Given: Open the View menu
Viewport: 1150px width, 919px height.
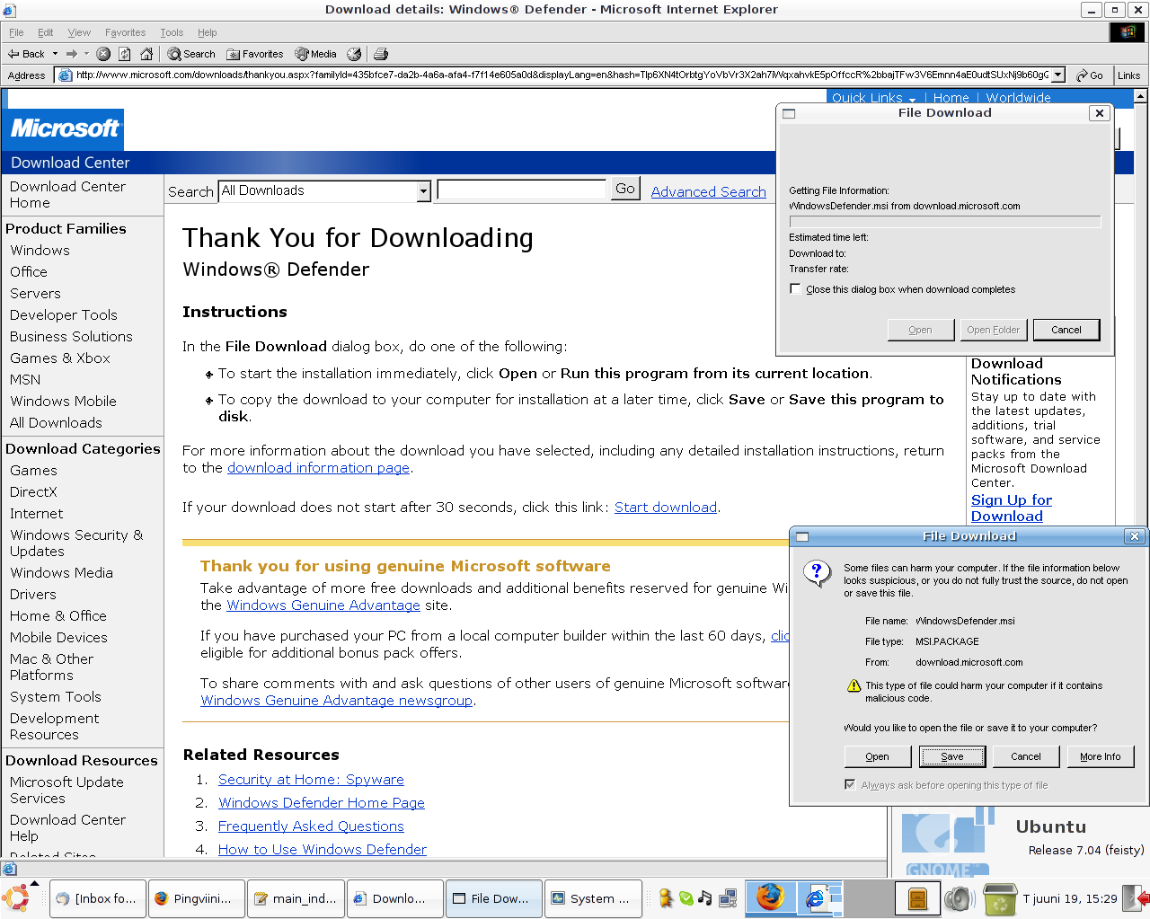Looking at the screenshot, I should (x=79, y=32).
